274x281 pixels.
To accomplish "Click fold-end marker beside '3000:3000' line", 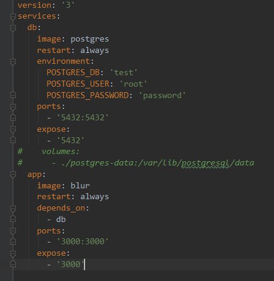I will (13, 241).
